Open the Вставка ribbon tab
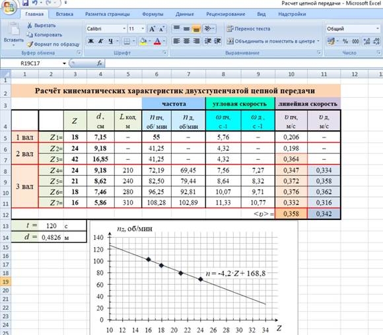 coord(65,14)
